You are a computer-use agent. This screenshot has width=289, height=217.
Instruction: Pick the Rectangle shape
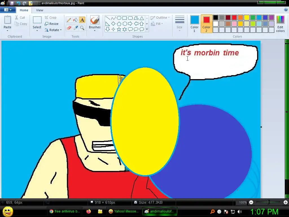coord(124,18)
